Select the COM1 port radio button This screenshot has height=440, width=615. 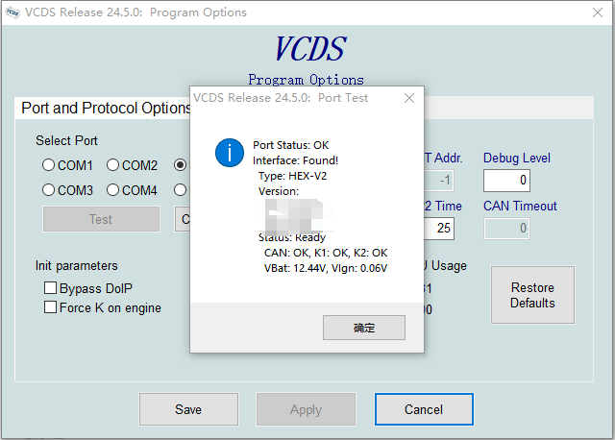click(x=48, y=165)
